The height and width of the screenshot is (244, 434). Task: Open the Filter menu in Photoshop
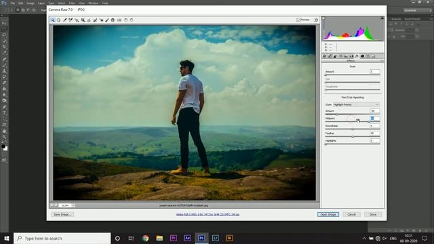click(72, 3)
